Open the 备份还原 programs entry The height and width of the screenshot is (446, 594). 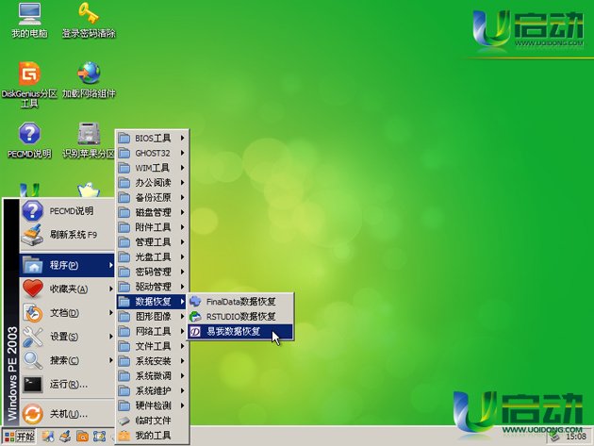pos(152,197)
